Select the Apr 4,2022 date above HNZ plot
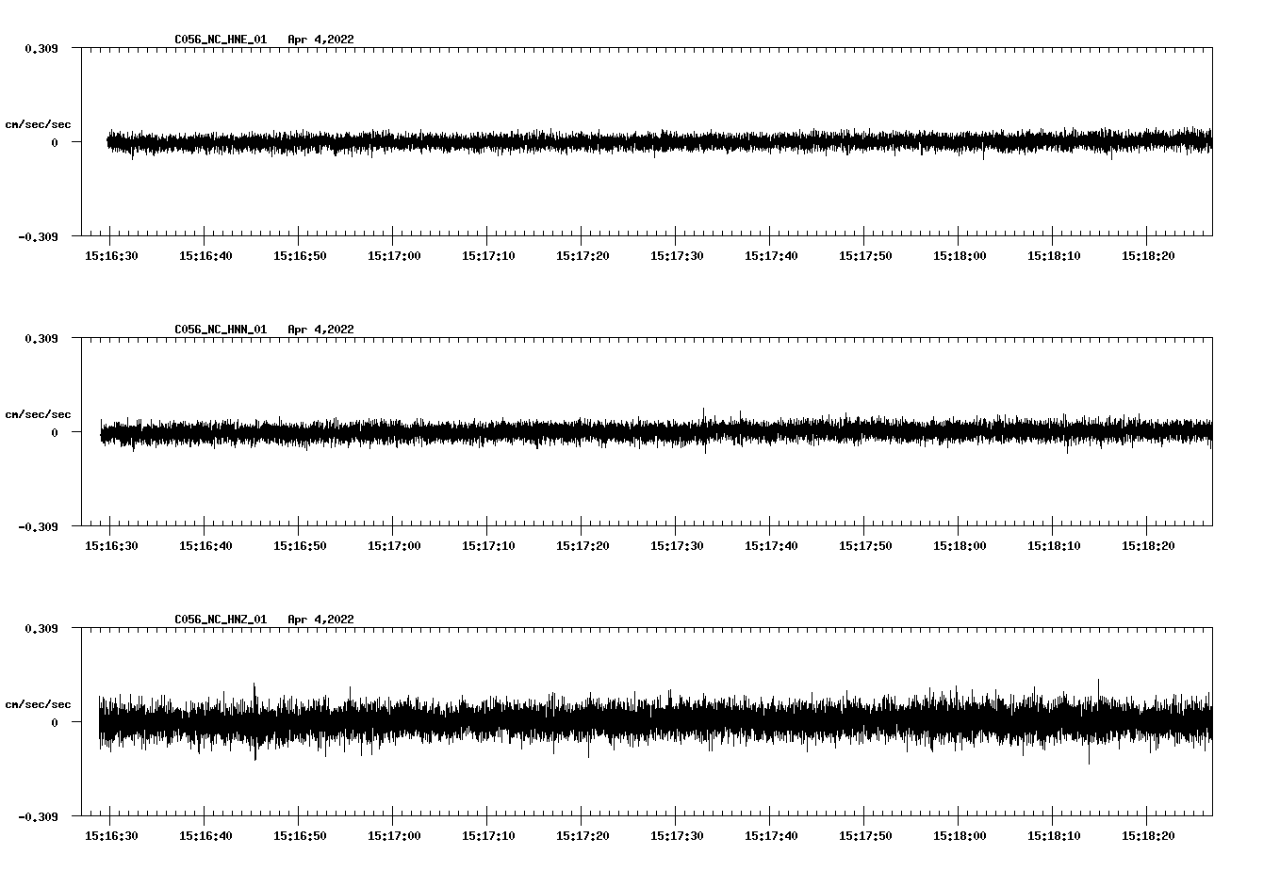The width and height of the screenshot is (1280, 870). pyautogui.click(x=320, y=620)
